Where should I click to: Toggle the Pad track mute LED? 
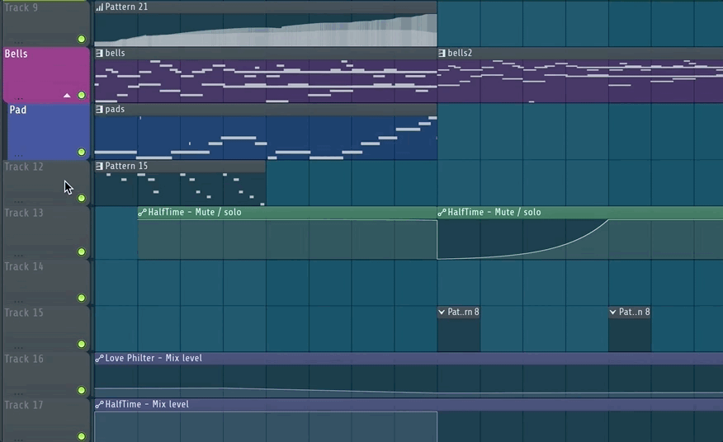[81, 152]
